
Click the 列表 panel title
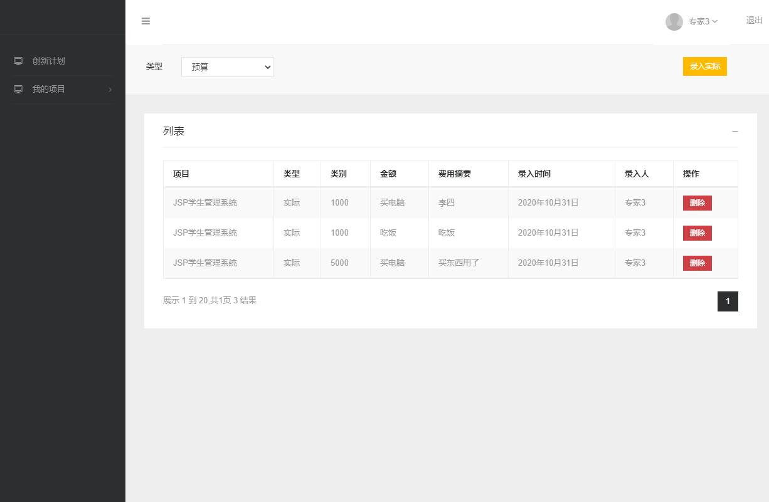(x=174, y=131)
